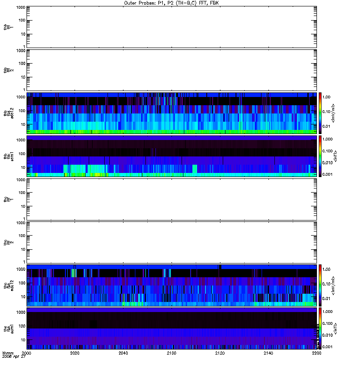Click the empty thc fff 2 plot panel

point(171,242)
